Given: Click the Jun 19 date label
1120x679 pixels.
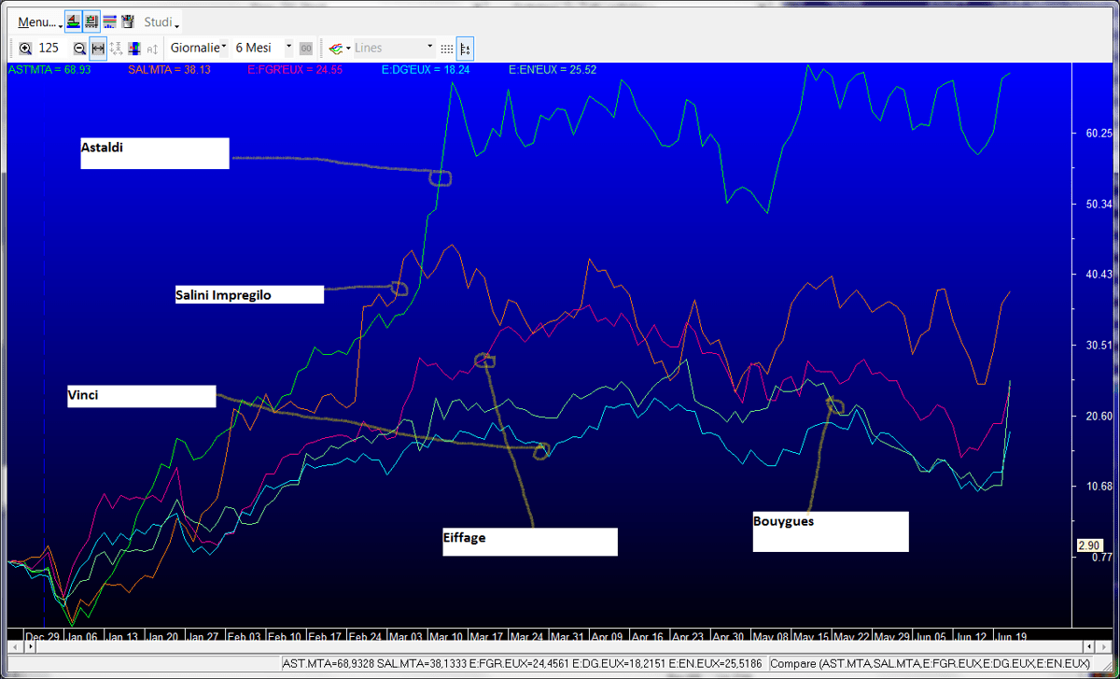Looking at the screenshot, I should pyautogui.click(x=1012, y=636).
